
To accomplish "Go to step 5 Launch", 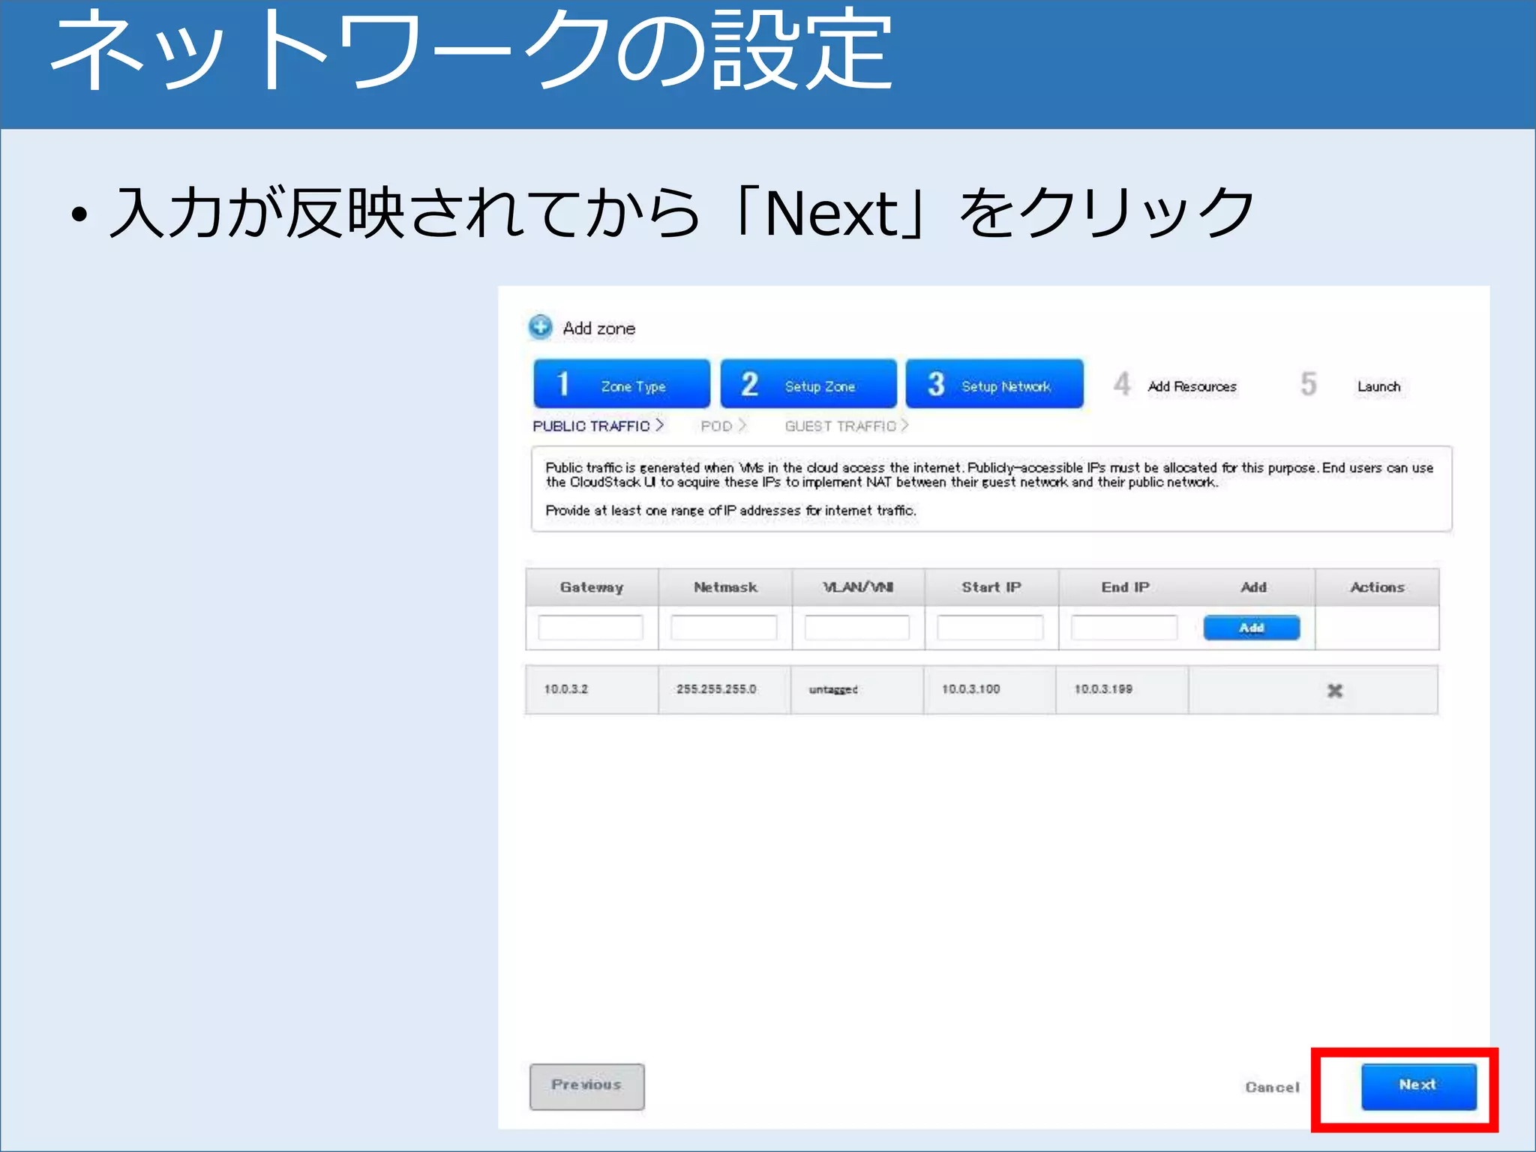I will pos(1351,385).
